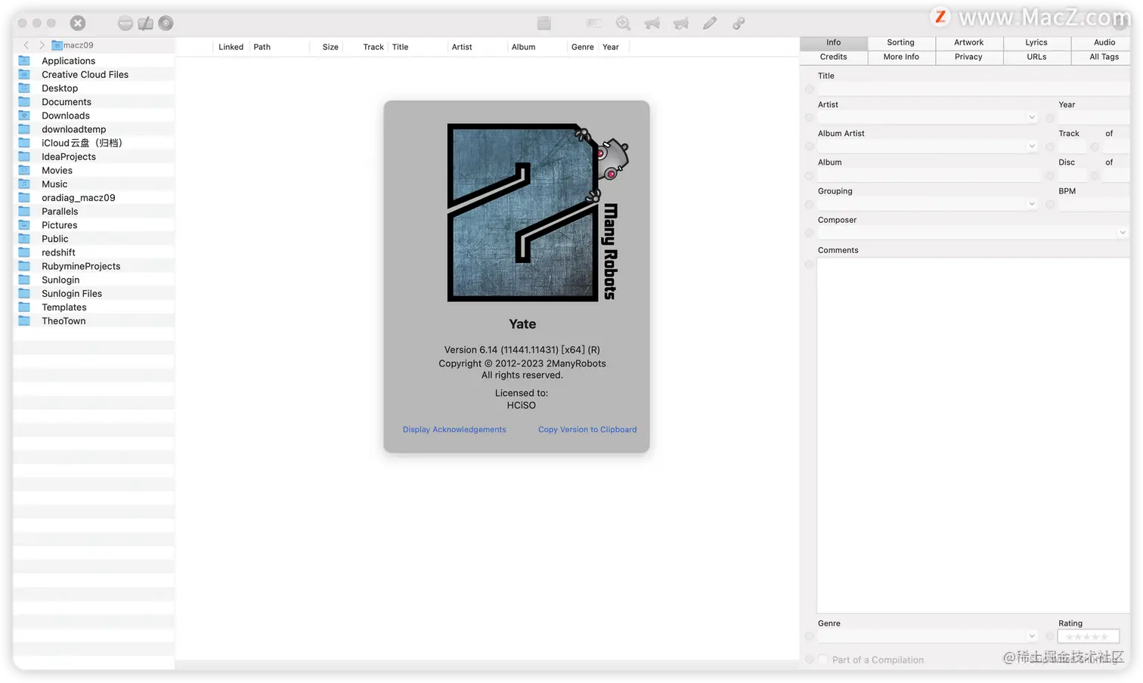
Task: Toggle the Album field indicator circle
Action: coord(810,176)
